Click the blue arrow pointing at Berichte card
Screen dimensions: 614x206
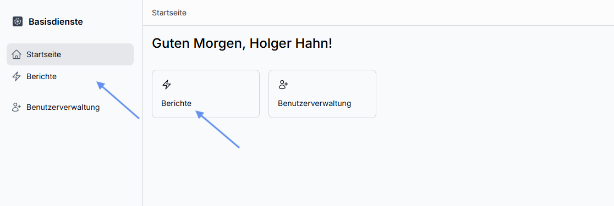(217, 129)
